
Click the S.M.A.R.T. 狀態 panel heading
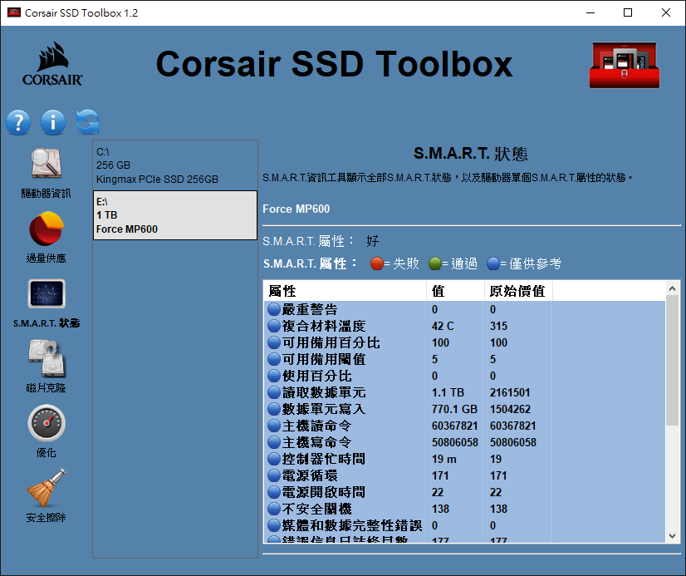click(471, 154)
